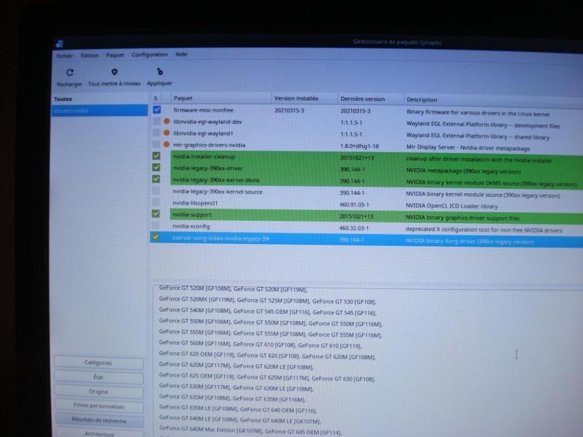Click version 1.8.0+dfsg1-18 cell

tap(359, 146)
